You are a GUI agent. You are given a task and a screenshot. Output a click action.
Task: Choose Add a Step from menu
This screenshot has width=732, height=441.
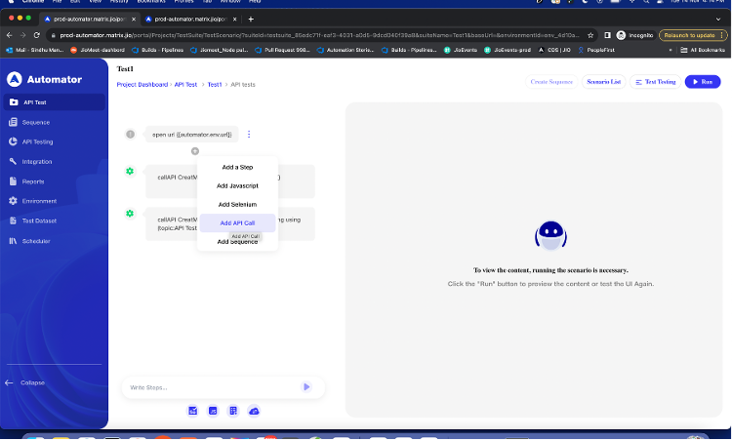(237, 167)
